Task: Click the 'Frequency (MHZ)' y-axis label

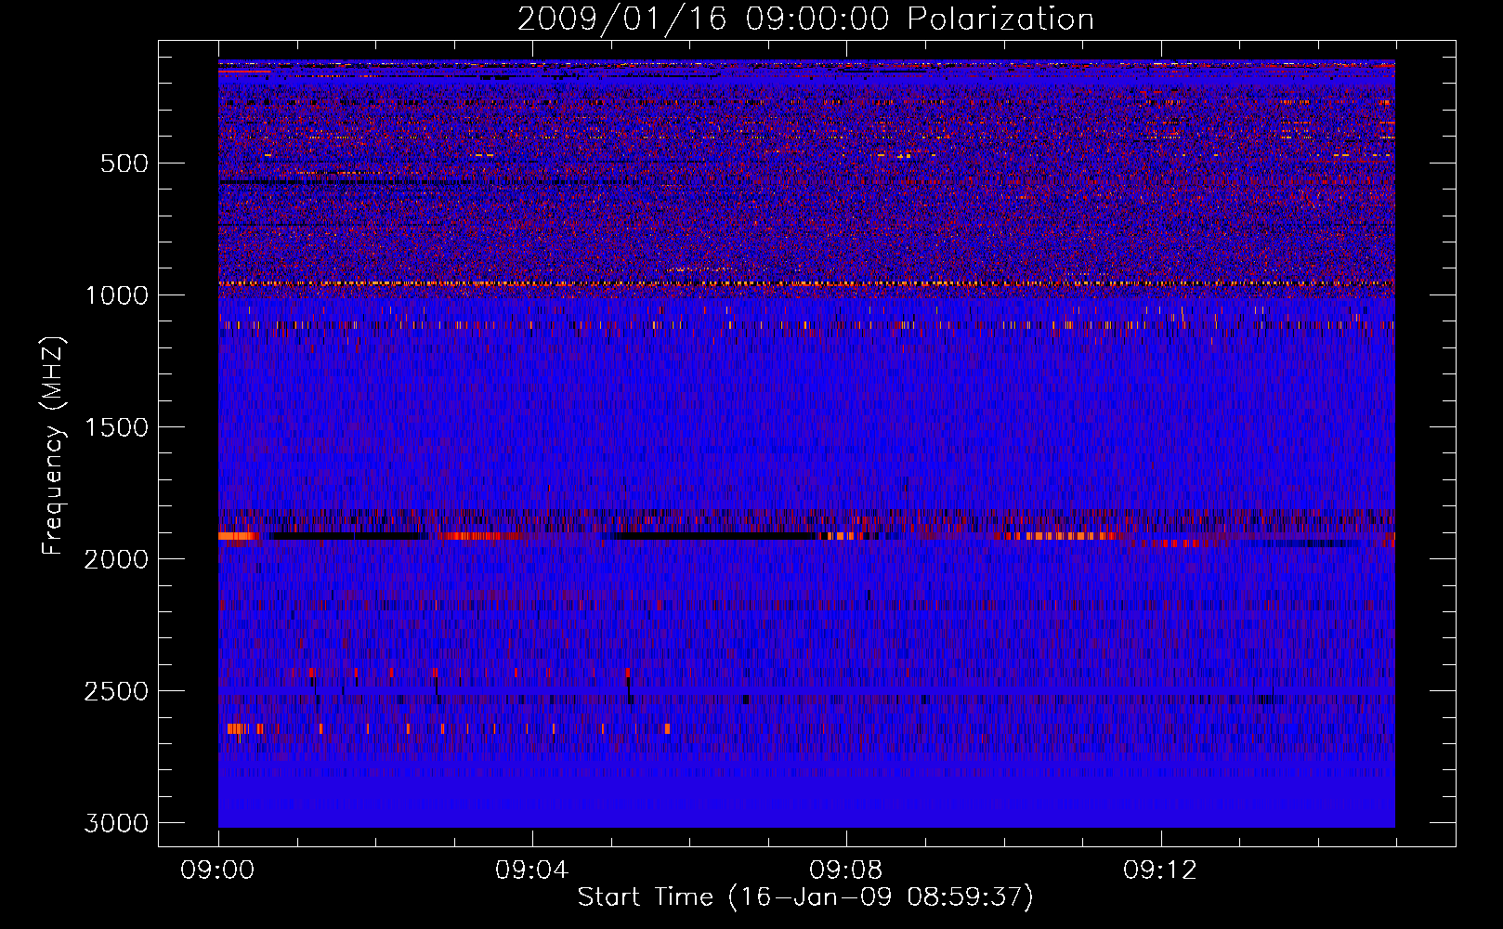Action: point(53,446)
